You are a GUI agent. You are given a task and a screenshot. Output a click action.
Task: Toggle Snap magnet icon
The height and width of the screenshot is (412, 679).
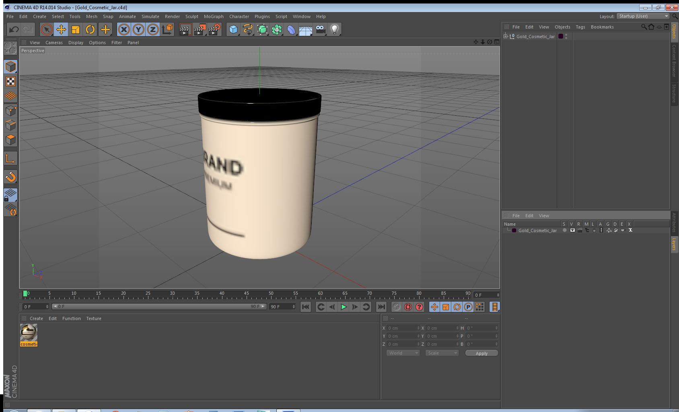tap(11, 177)
